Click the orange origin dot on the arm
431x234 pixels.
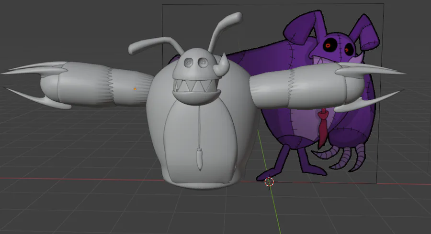click(135, 89)
